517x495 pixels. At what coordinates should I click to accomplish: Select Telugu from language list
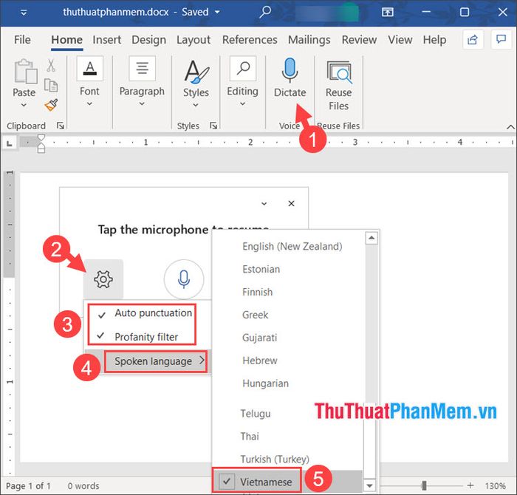point(256,414)
